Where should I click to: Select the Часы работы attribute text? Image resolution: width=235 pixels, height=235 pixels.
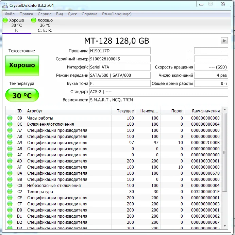(x=40, y=118)
